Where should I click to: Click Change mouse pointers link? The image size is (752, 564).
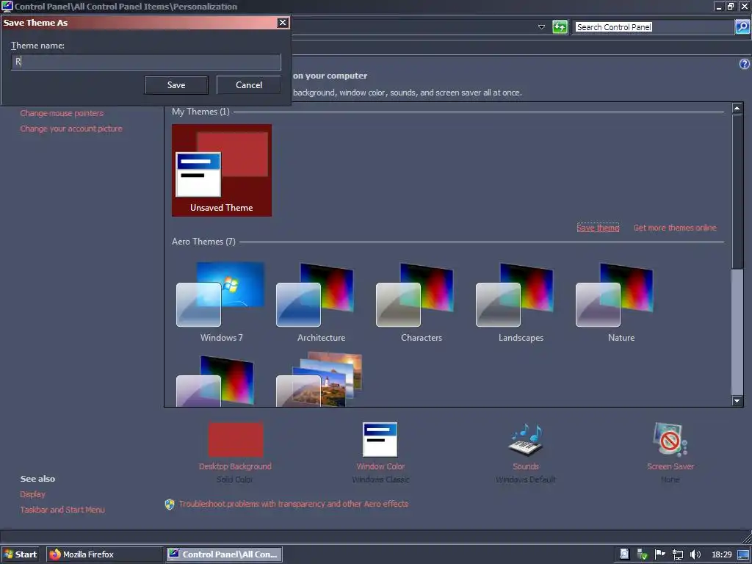[62, 113]
